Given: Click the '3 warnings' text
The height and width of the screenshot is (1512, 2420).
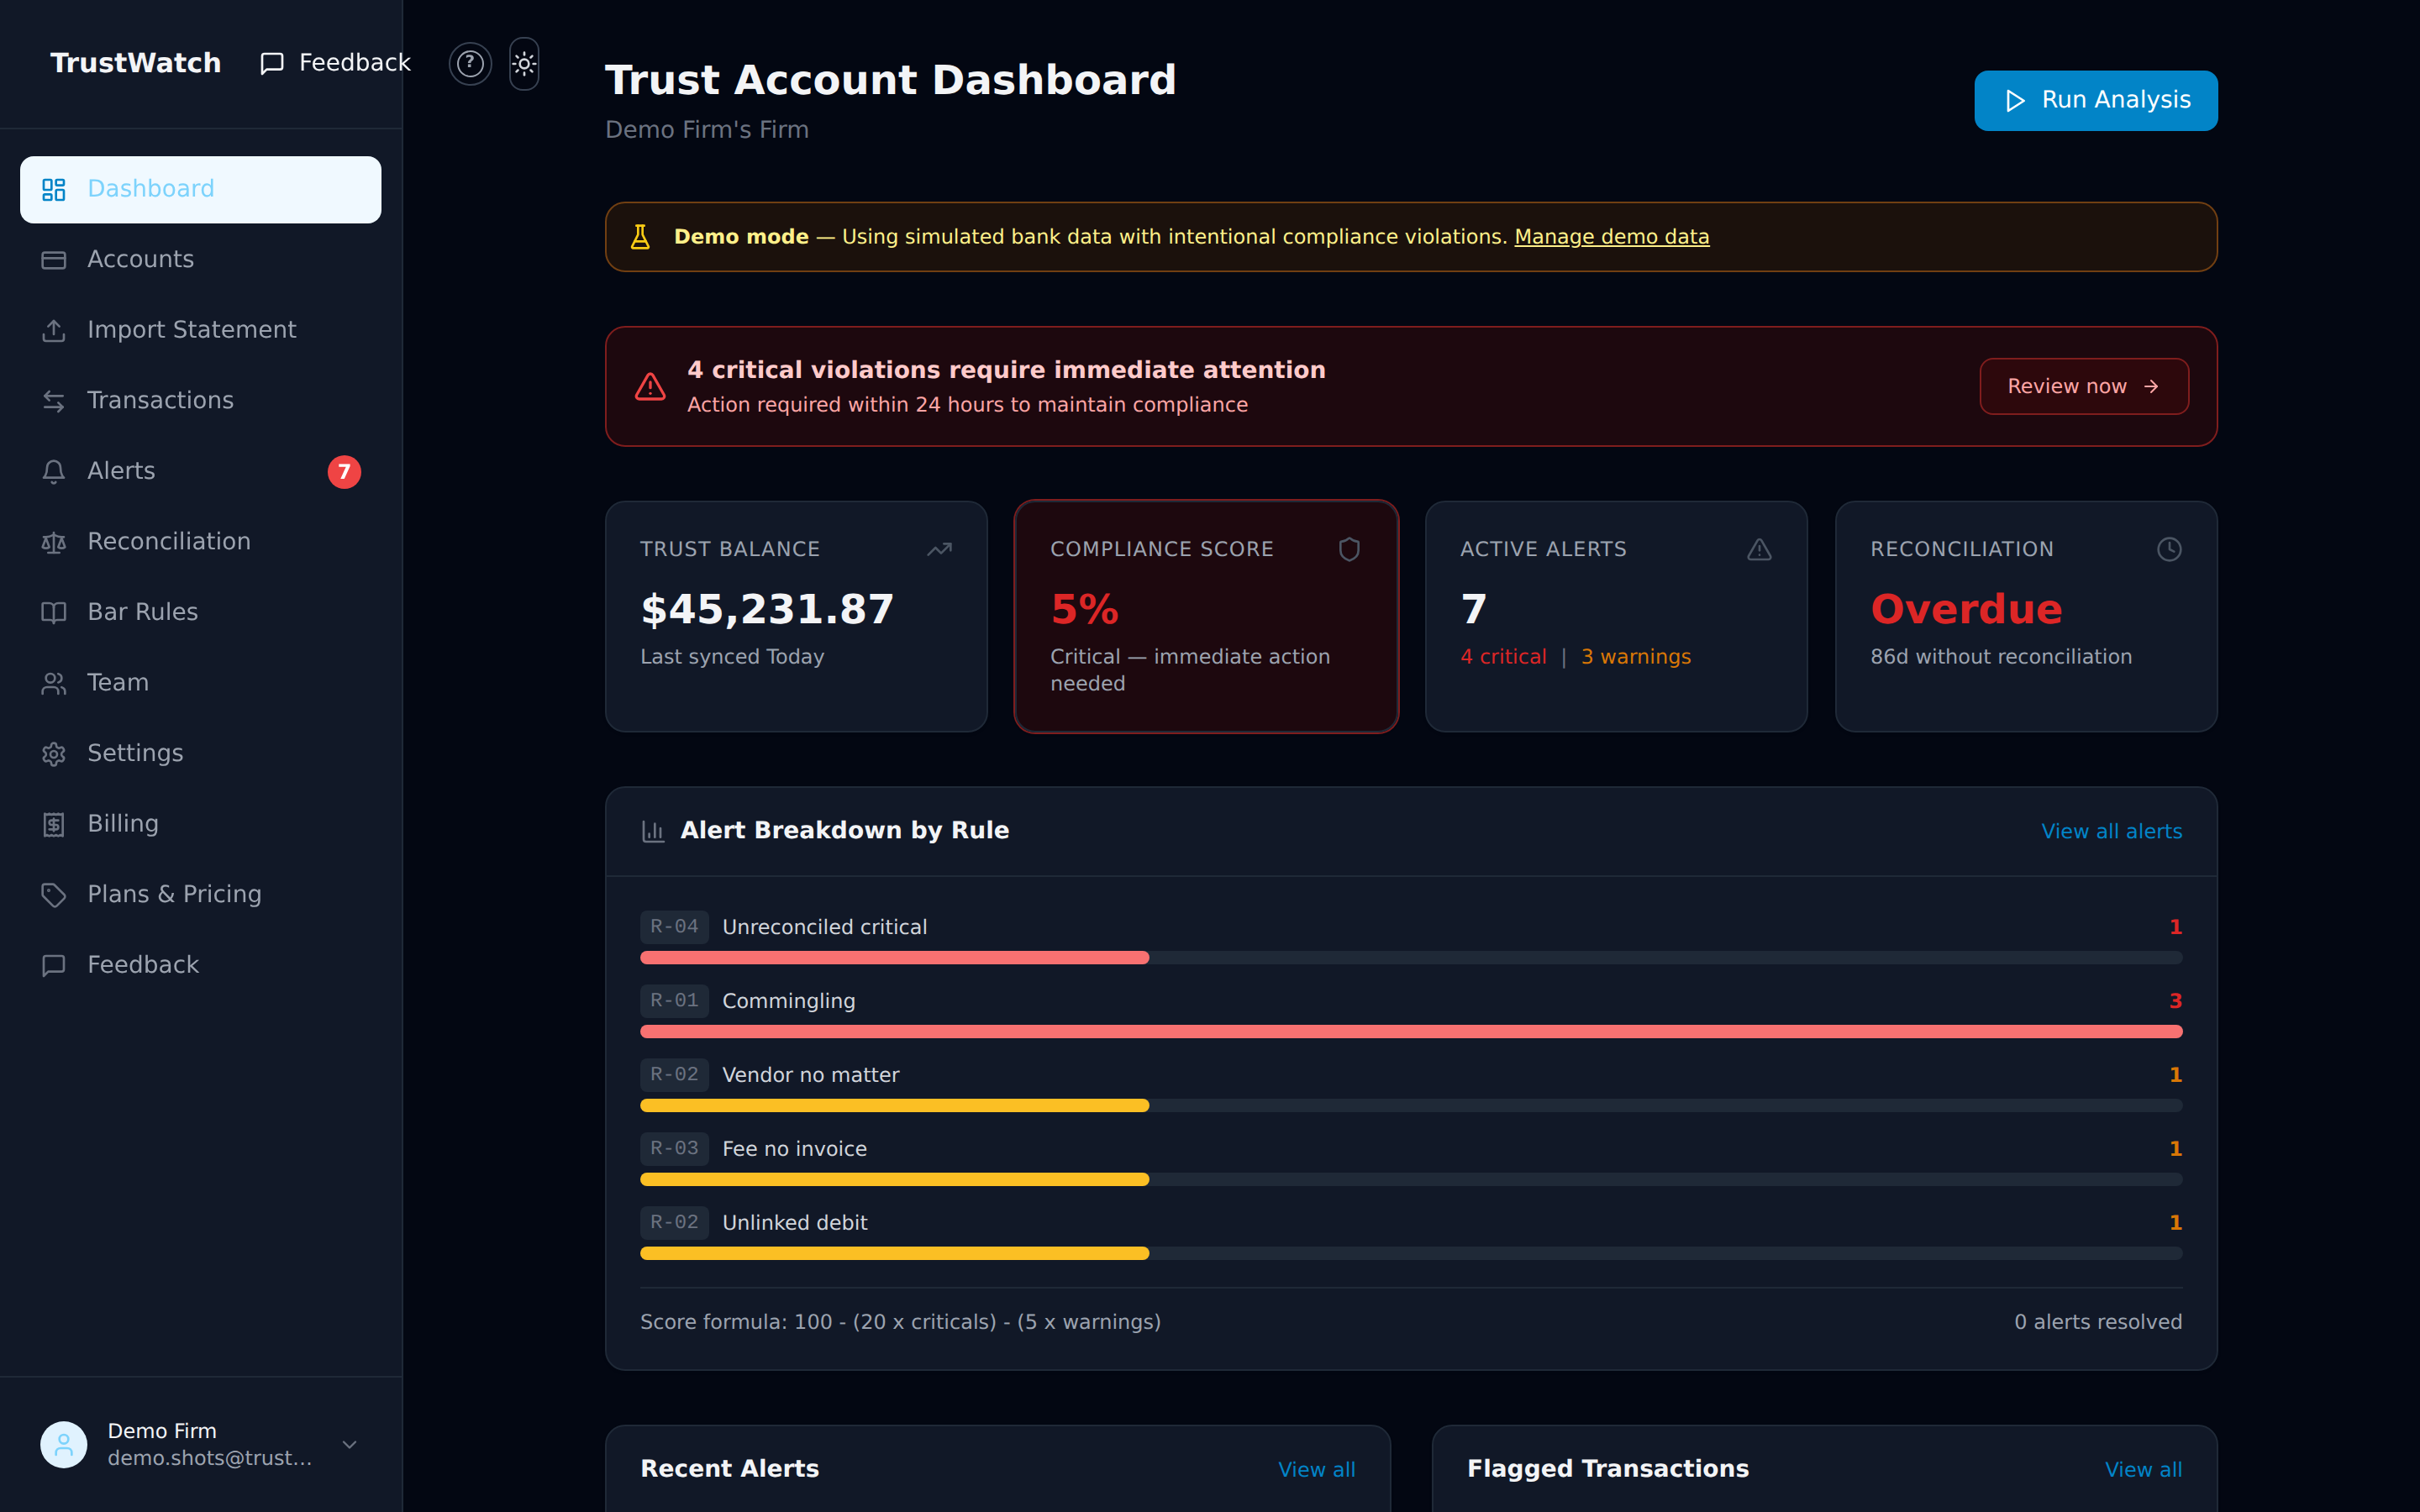Looking at the screenshot, I should (1636, 657).
